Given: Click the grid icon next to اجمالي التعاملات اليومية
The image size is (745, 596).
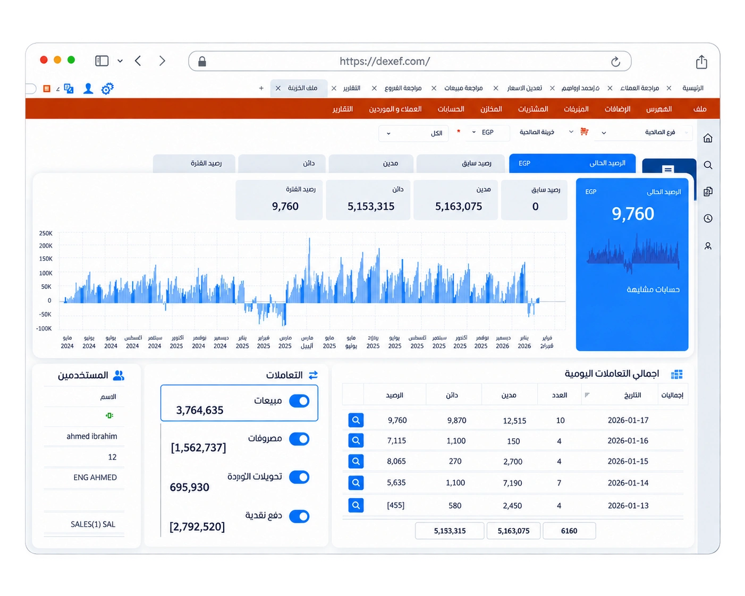Looking at the screenshot, I should click(x=676, y=374).
